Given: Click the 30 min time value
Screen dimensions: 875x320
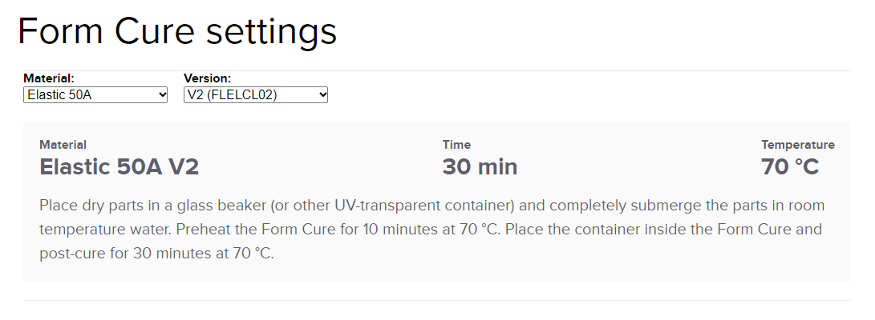Looking at the screenshot, I should [480, 167].
